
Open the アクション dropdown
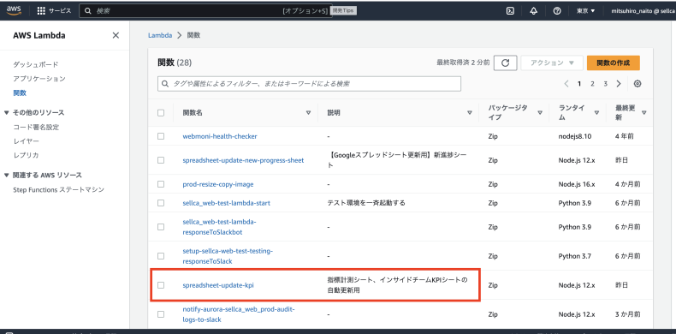pos(552,63)
